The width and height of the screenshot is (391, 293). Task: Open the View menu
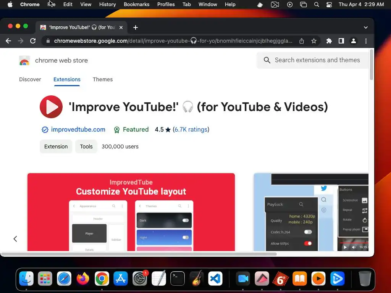coord(86,4)
